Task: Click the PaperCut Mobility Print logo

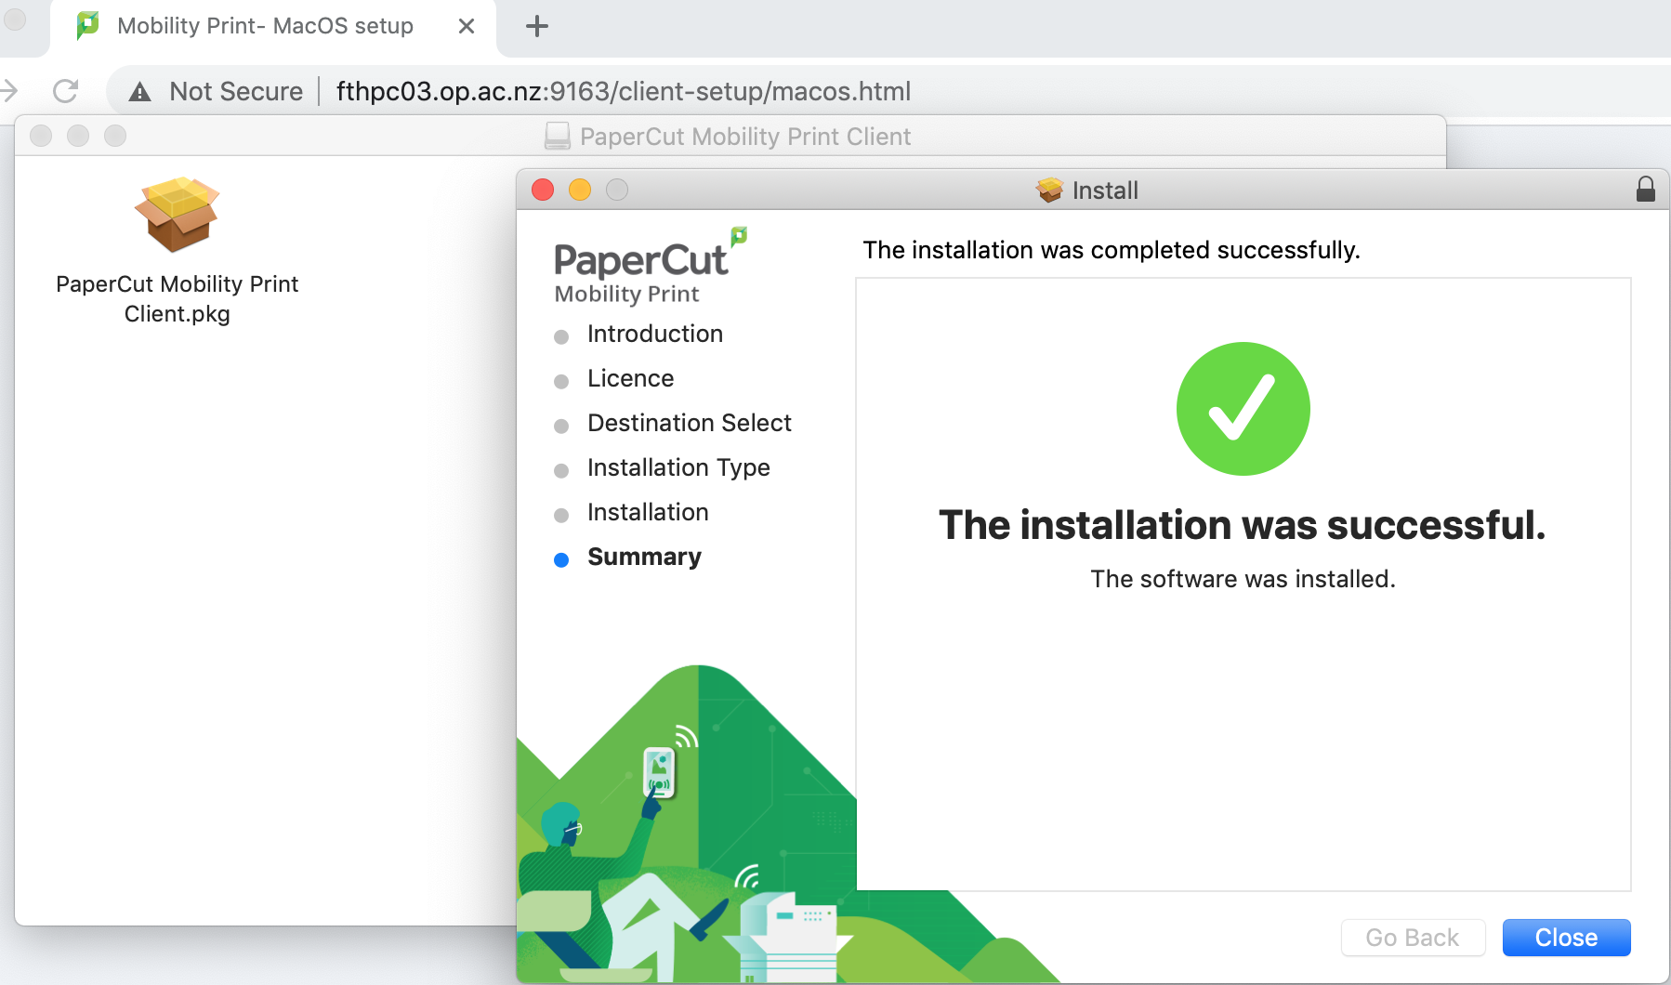Action: (x=650, y=267)
